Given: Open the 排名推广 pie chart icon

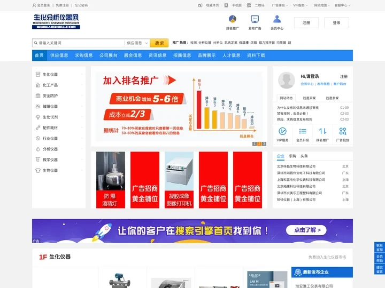Looking at the screenshot, I should click(x=232, y=19).
